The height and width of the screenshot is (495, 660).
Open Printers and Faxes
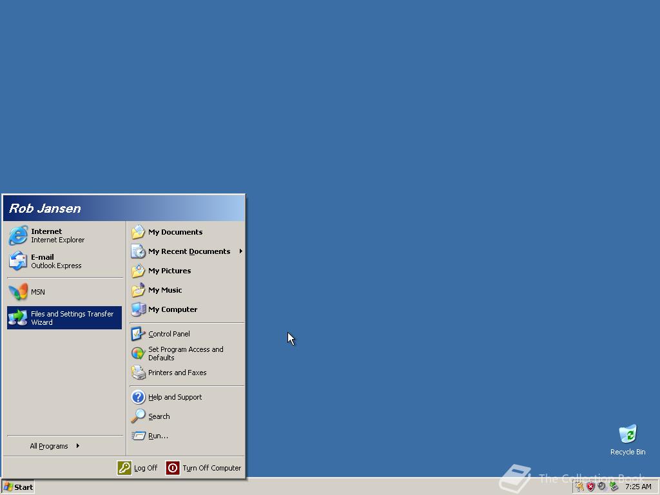point(187,373)
